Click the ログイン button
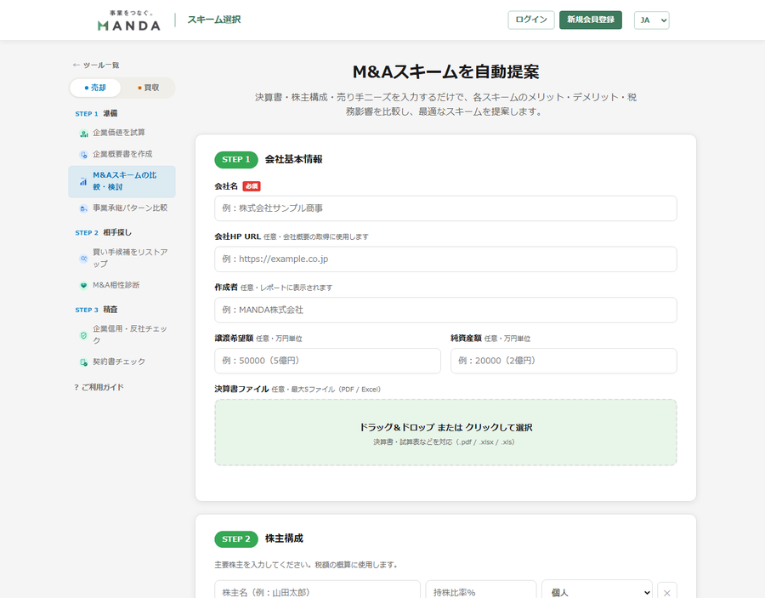 click(530, 20)
